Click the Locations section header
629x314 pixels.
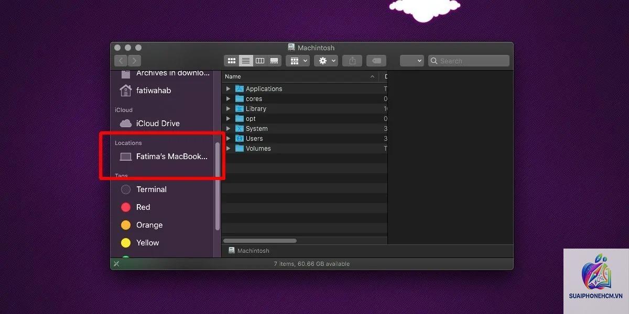point(128,143)
